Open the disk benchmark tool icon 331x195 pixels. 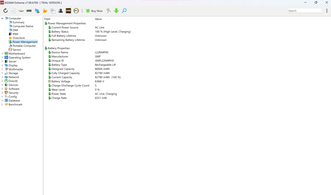[21, 11]
